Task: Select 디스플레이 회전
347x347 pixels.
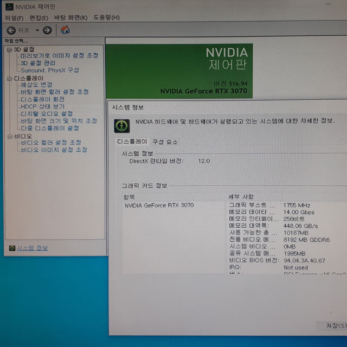Action: [42, 99]
